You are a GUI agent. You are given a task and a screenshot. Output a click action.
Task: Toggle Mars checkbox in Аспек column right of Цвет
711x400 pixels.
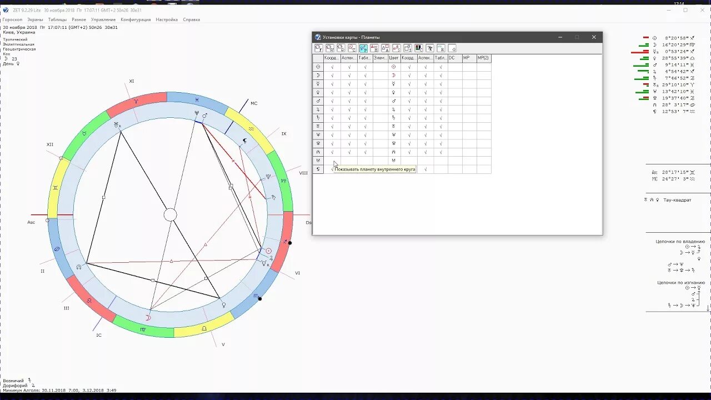click(x=425, y=101)
